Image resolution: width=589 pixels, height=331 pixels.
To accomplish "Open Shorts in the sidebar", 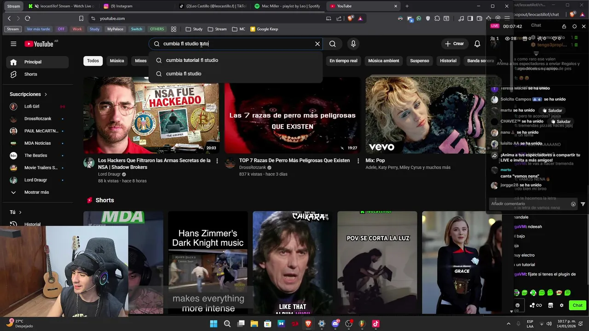I will coord(38,74).
